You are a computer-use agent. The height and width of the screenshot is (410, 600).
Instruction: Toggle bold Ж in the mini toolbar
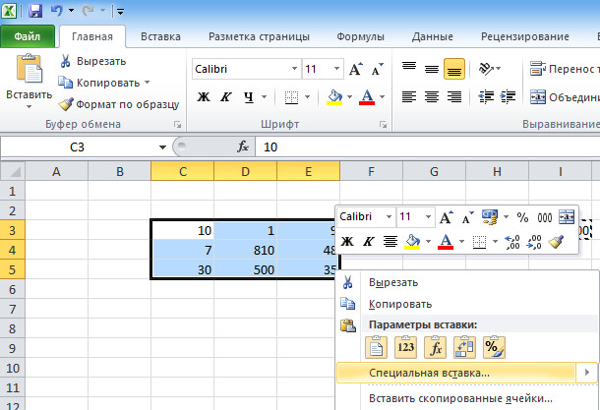(x=347, y=241)
